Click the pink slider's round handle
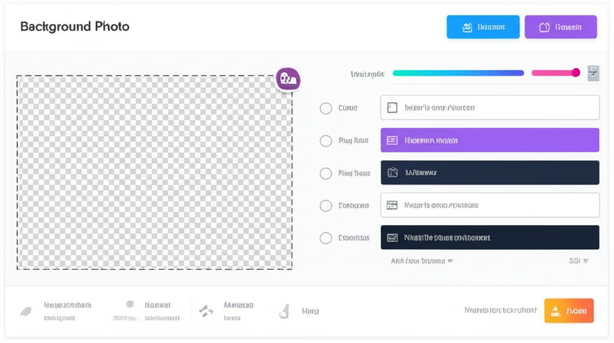This screenshot has height=343, width=614. point(576,73)
